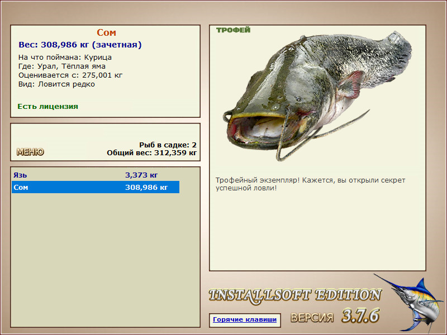Click the Трофейный экземпляр description text

(x=310, y=184)
